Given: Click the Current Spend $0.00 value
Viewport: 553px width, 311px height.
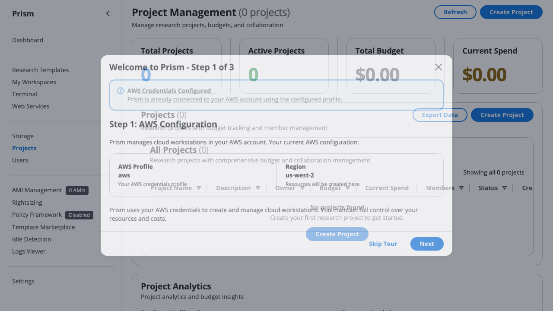Looking at the screenshot, I should tap(484, 75).
